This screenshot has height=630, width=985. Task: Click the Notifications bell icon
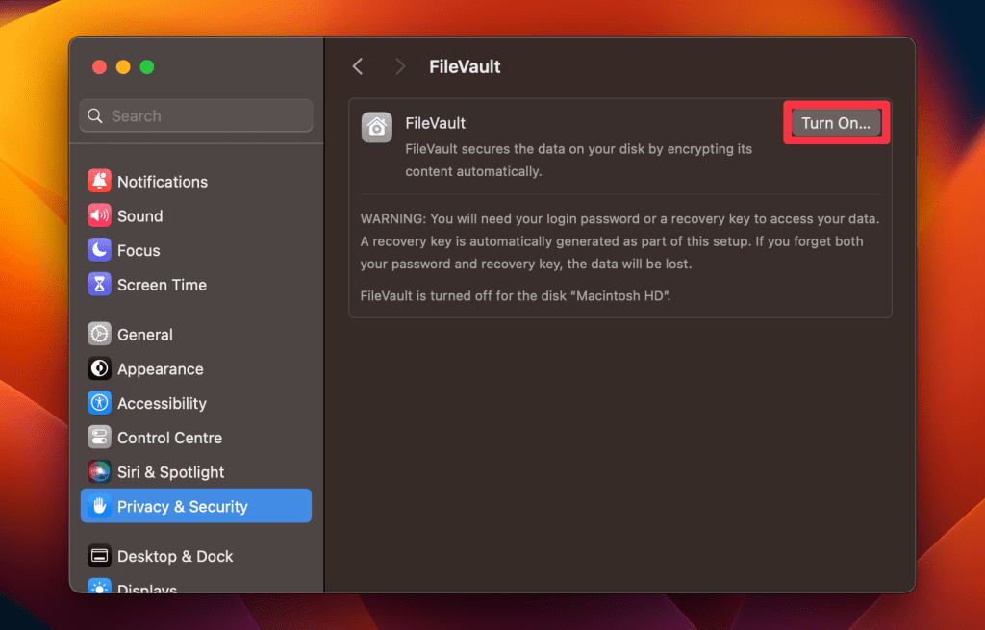pos(99,181)
